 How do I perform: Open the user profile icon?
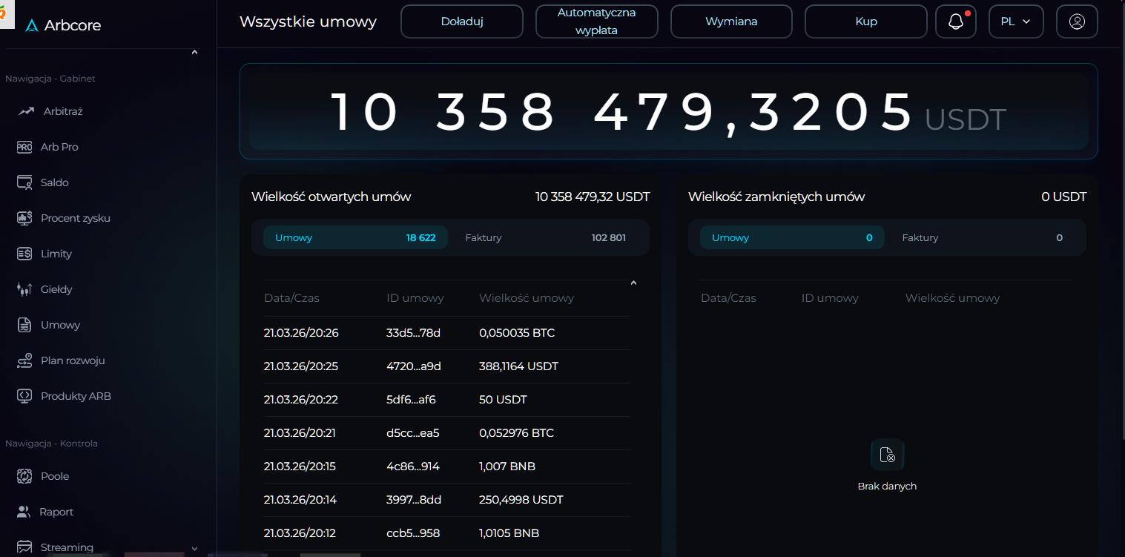[x=1077, y=22]
